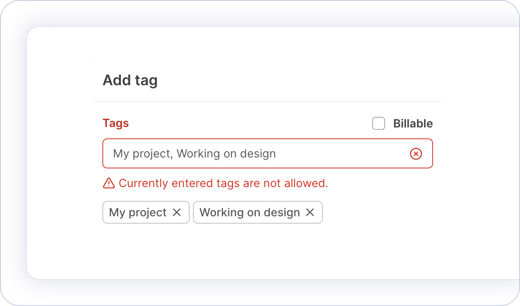Click the 'tags are not allowed' error message

coord(223,183)
